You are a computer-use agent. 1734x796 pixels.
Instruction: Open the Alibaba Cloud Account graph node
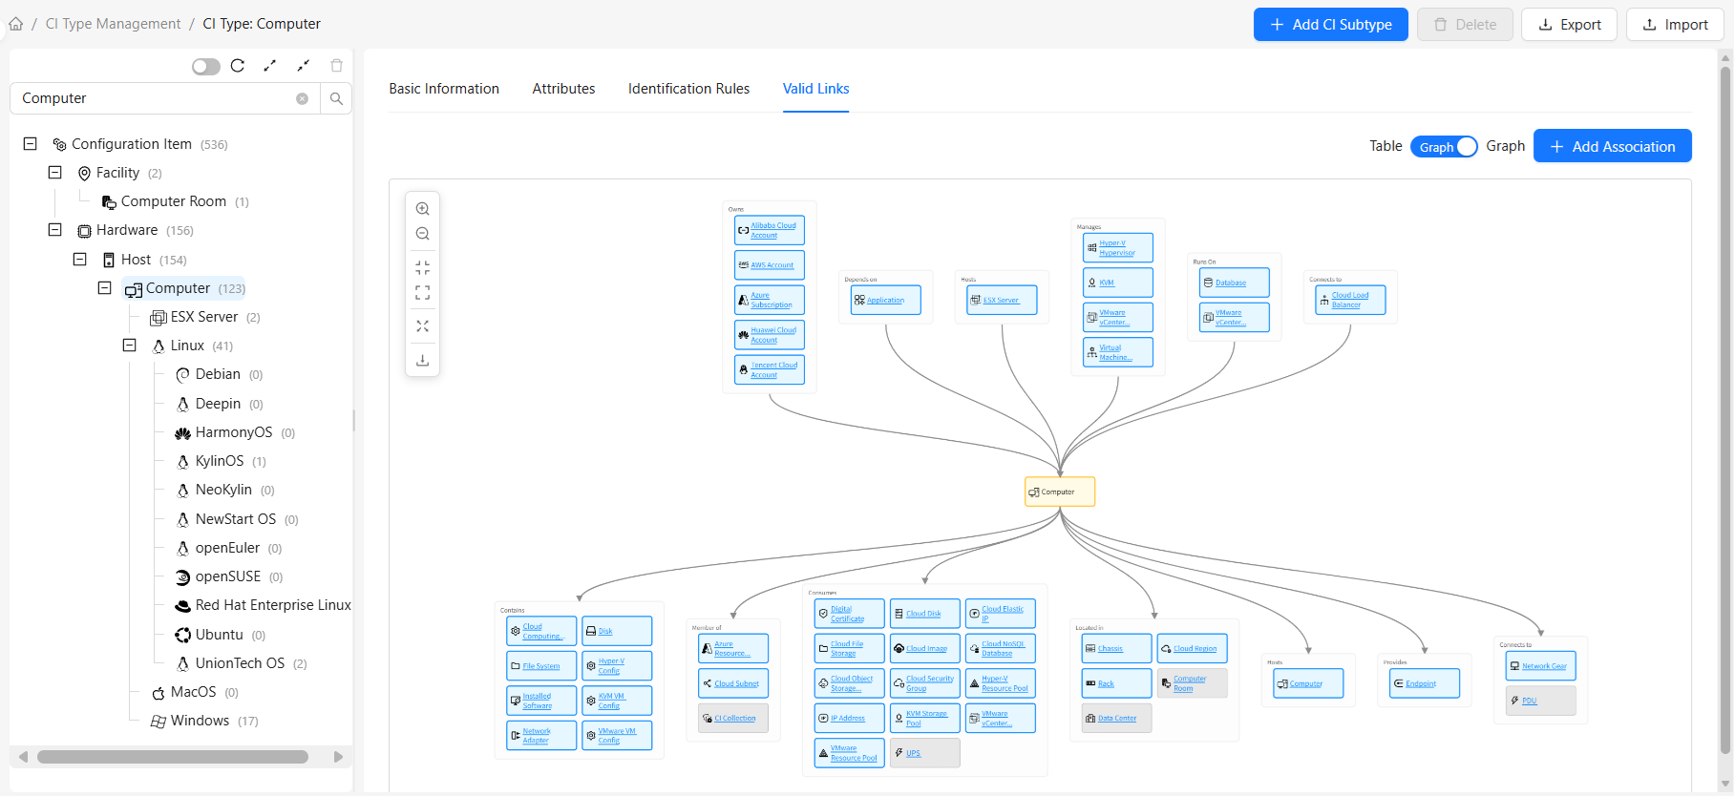770,230
